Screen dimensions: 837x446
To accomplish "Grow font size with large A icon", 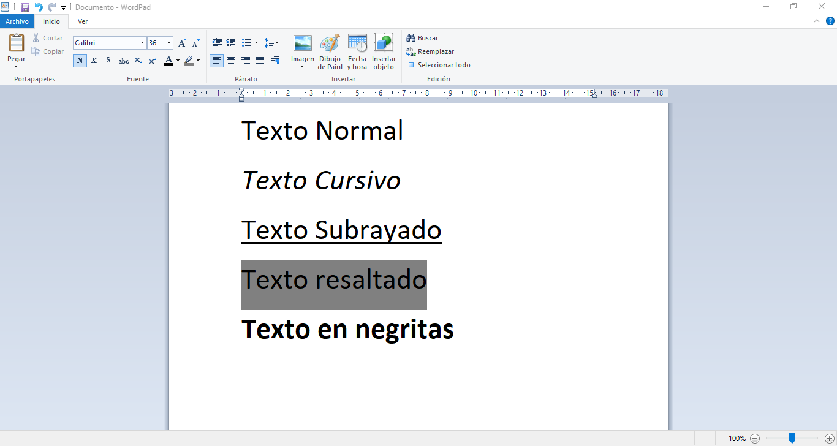I will click(182, 43).
